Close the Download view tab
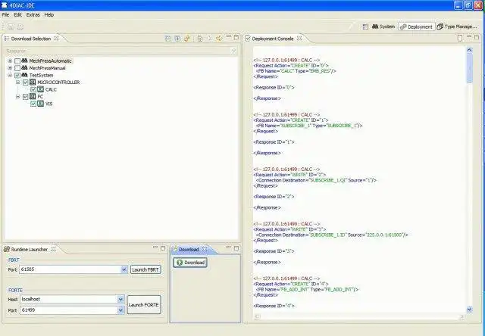Screen dimensions: 485x336 click(x=205, y=249)
